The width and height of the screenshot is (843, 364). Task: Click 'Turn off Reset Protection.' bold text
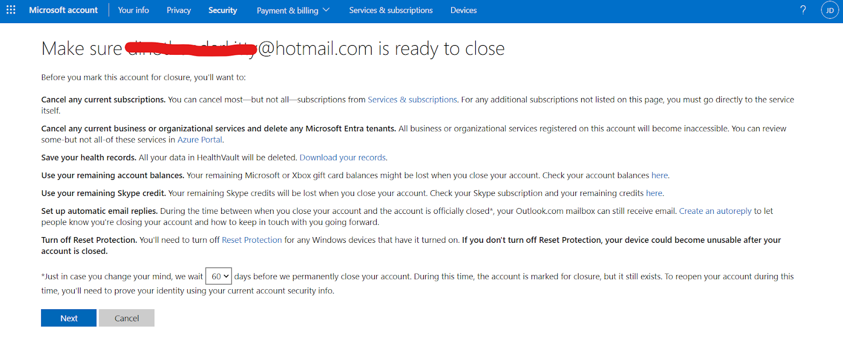click(x=89, y=240)
